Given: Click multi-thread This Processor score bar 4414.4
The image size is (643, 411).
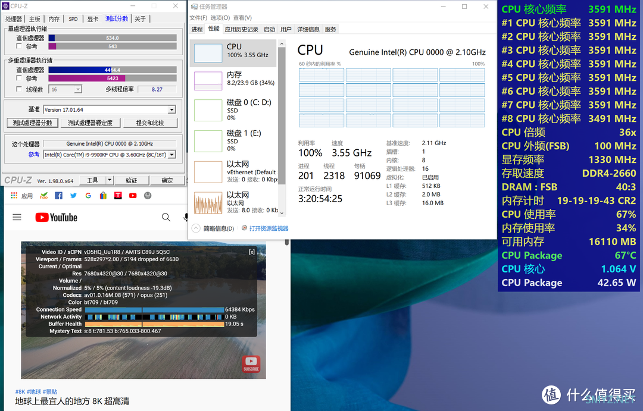Looking at the screenshot, I should 113,70.
